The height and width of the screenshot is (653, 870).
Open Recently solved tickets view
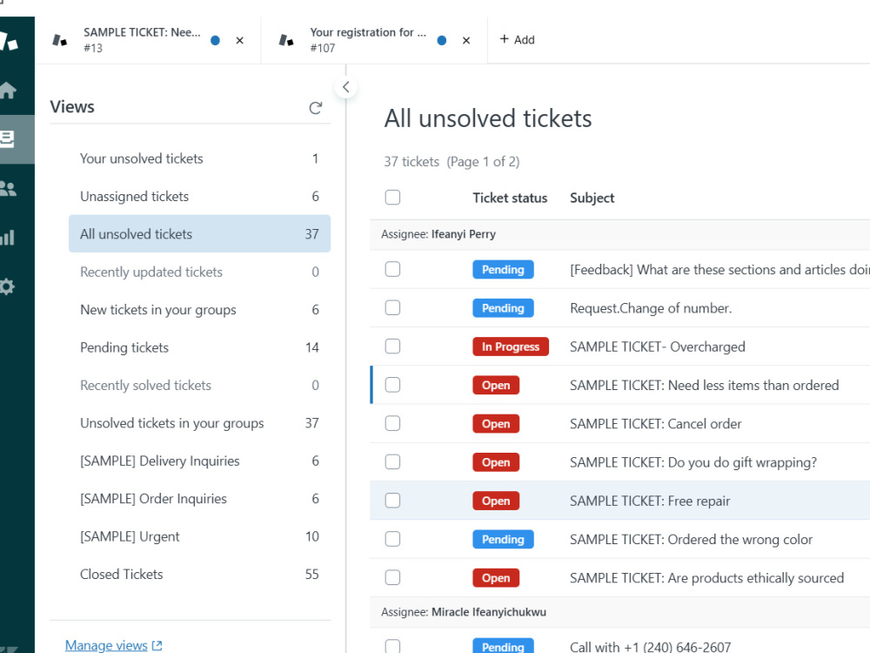(x=200, y=386)
